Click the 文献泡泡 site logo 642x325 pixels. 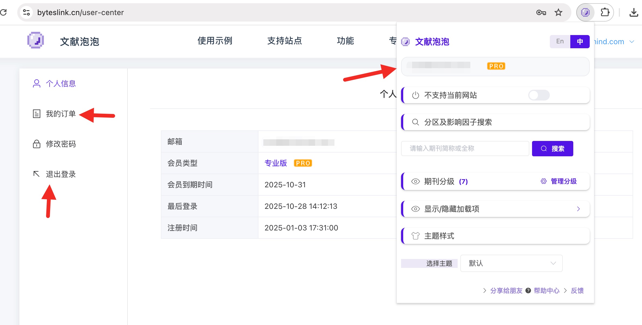(x=36, y=41)
